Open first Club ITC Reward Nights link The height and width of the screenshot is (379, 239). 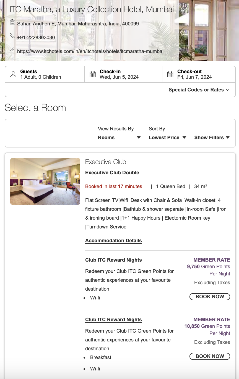pos(113,260)
